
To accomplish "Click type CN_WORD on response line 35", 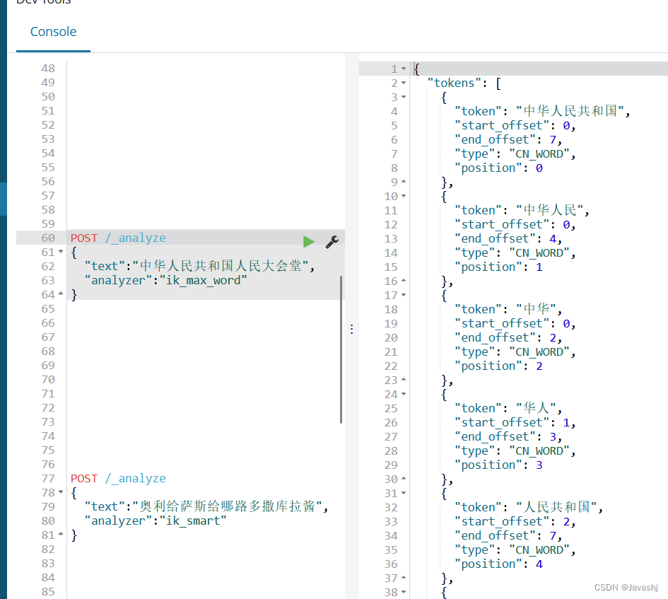I will pyautogui.click(x=539, y=550).
